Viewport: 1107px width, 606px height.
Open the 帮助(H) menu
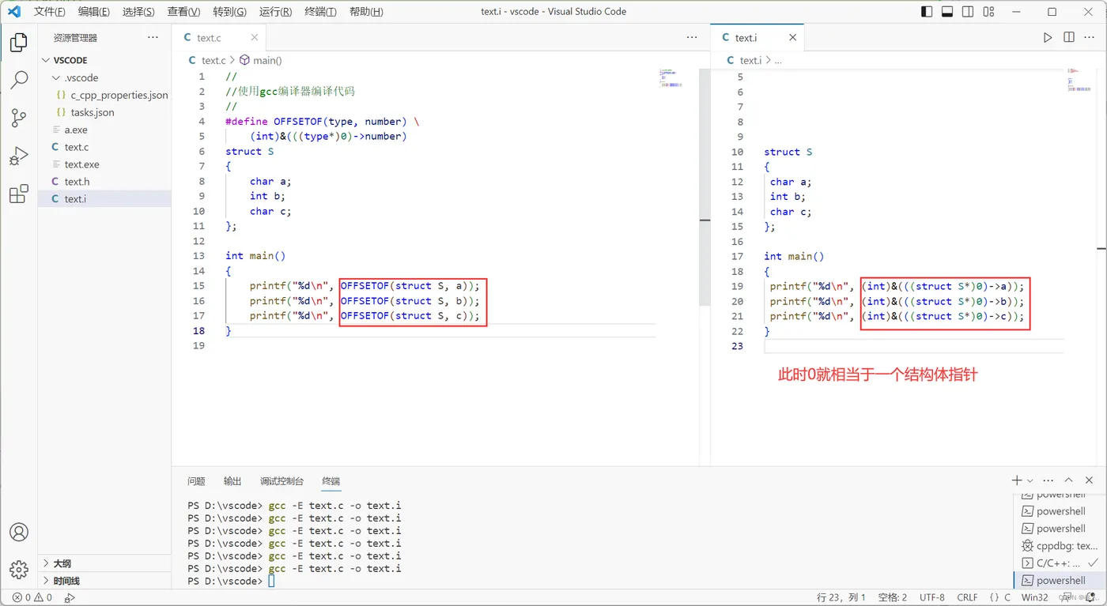coord(366,12)
